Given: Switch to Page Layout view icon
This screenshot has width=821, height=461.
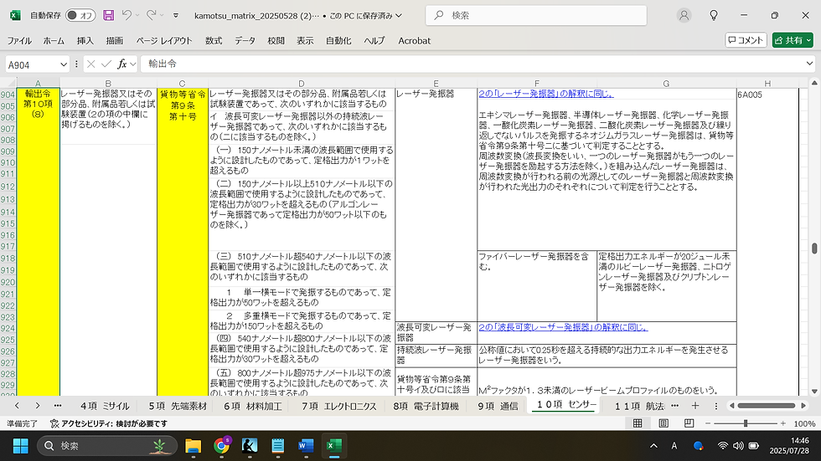Looking at the screenshot, I should [x=664, y=423].
